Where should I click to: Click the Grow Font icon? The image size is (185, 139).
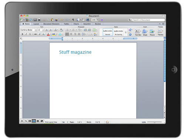coord(47,30)
